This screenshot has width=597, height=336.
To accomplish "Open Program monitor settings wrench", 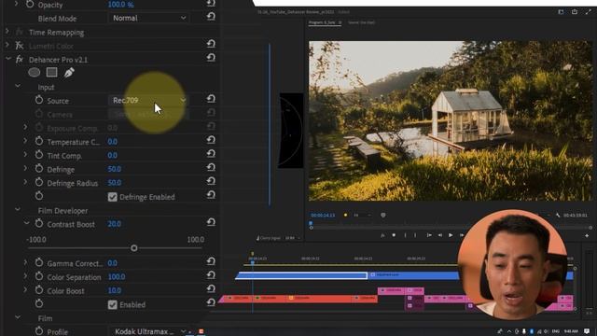I will pos(558,216).
